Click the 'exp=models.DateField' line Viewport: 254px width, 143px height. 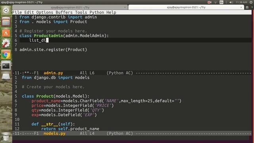click(64, 115)
